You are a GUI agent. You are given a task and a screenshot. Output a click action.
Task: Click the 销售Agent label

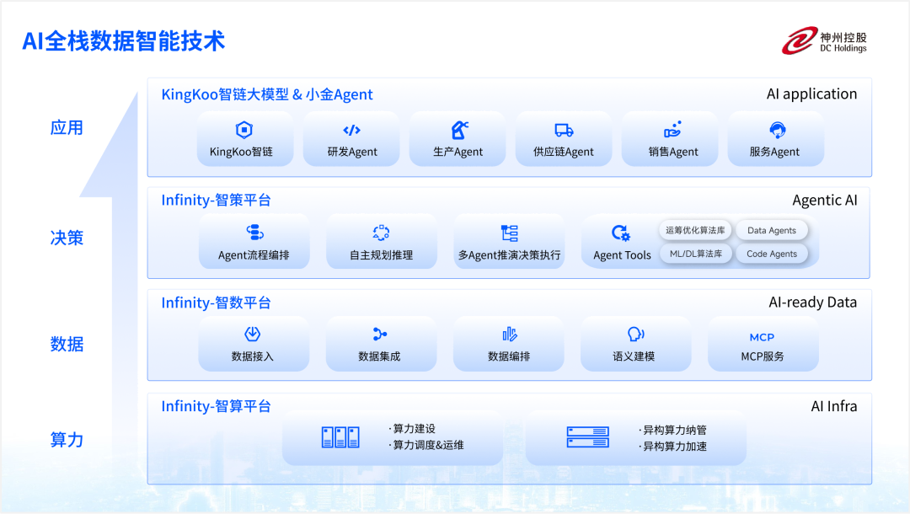[673, 152]
